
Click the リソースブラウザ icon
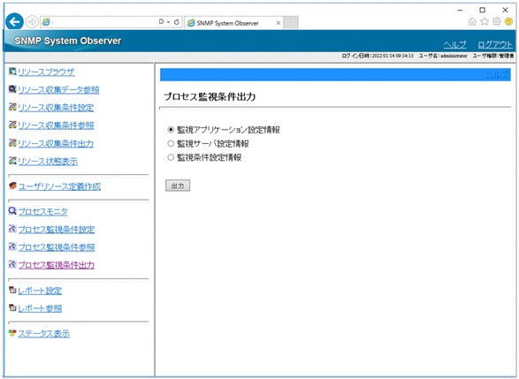pos(12,71)
